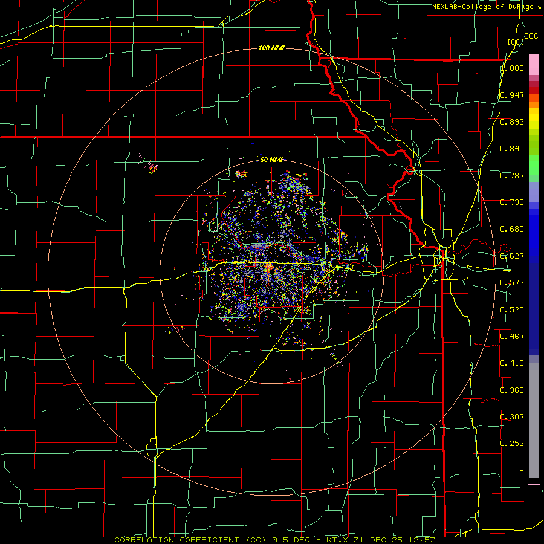The width and height of the screenshot is (544, 544).
Task: Click the "31 DEC 25" date text
Action: pos(377,540)
